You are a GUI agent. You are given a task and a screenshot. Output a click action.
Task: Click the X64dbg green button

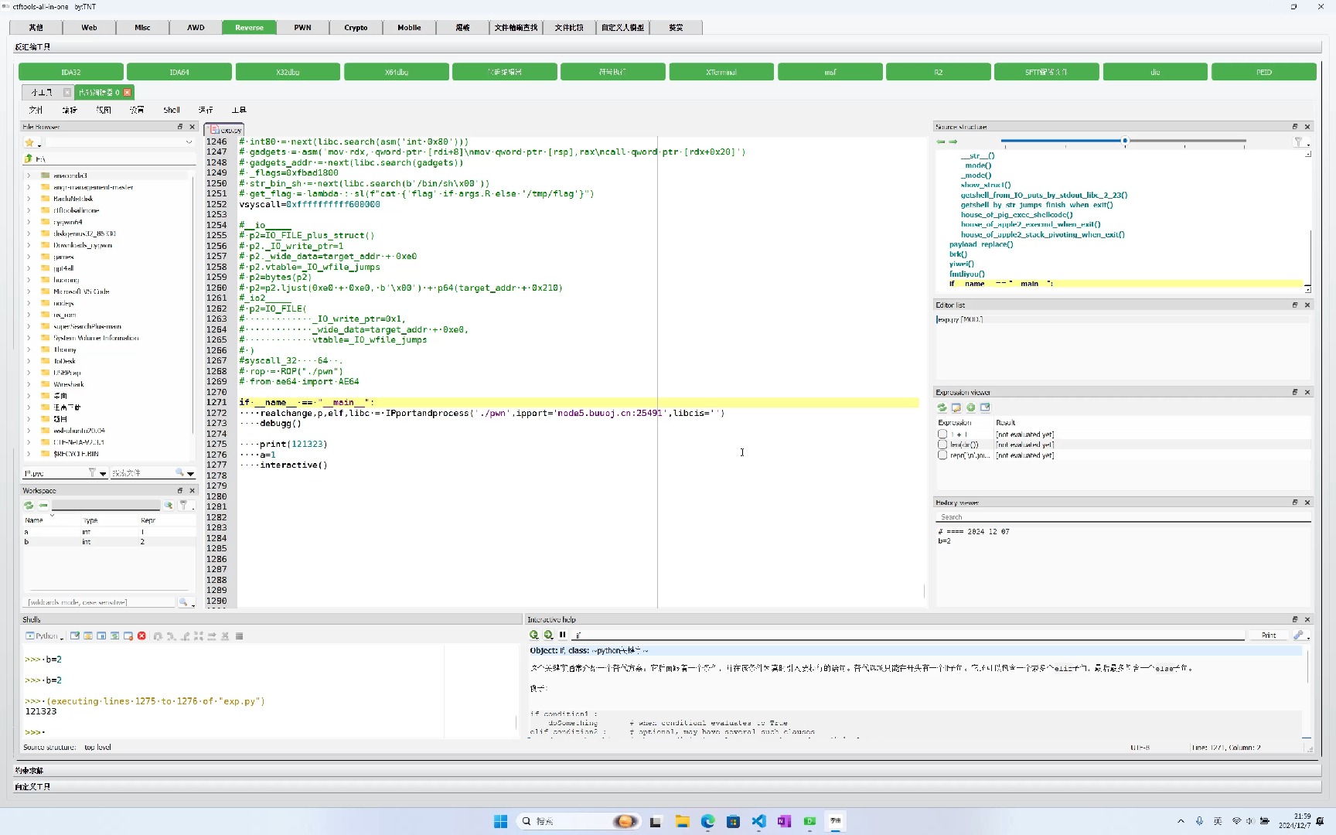coord(396,72)
